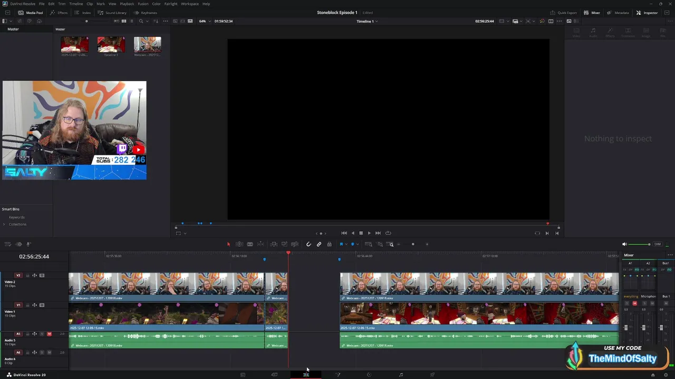Open the Deliver page rocket icon
Viewport: 675px width, 379px height.
pos(432,375)
